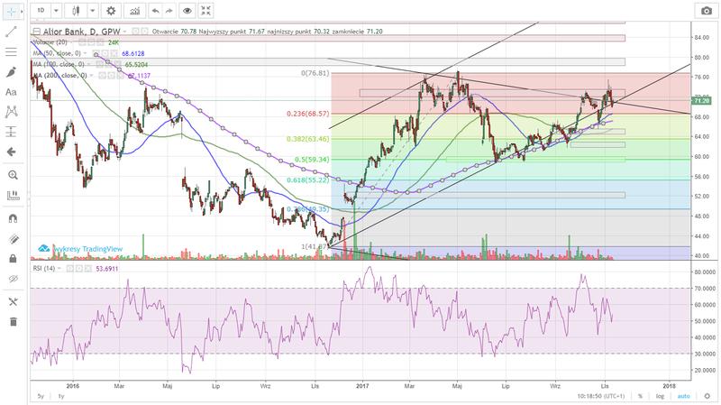721x405 pixels.
Task: Choose the brush drawing tool
Action: (13, 71)
